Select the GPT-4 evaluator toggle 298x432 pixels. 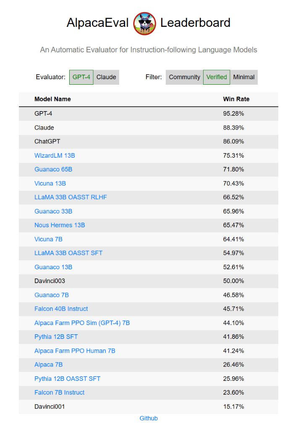tap(81, 77)
